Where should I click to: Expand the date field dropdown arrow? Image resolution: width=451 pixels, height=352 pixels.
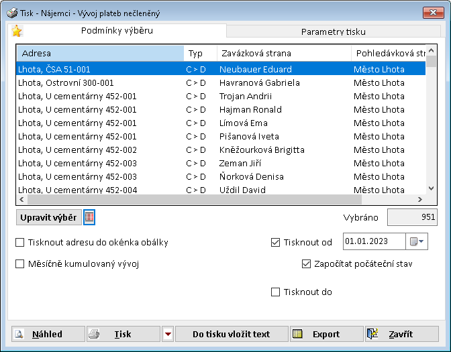[422, 241]
